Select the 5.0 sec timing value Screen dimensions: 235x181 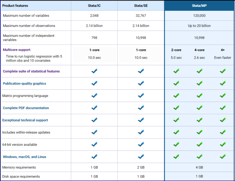(x=176, y=58)
